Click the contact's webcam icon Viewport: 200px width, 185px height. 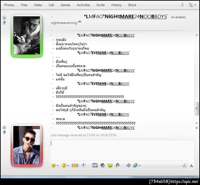[4, 23]
